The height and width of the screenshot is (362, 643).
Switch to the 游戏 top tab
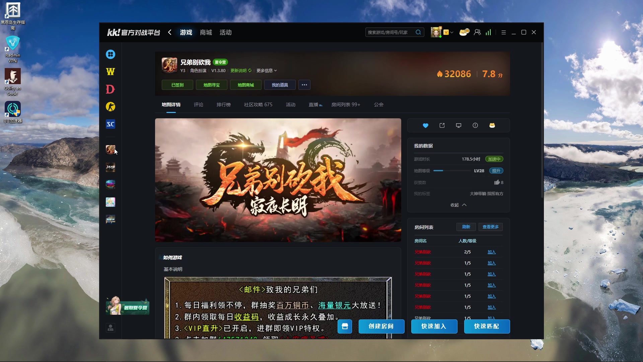[x=186, y=32]
